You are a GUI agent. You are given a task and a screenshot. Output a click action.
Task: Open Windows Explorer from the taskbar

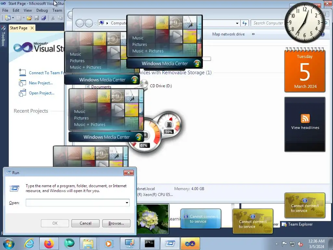click(88, 243)
